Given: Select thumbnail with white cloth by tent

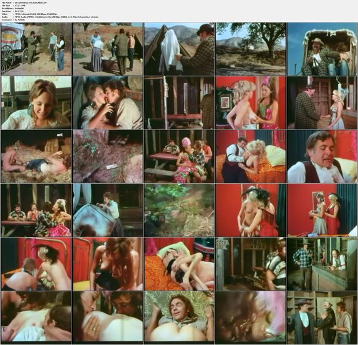Looking at the screenshot, I should 179,50.
